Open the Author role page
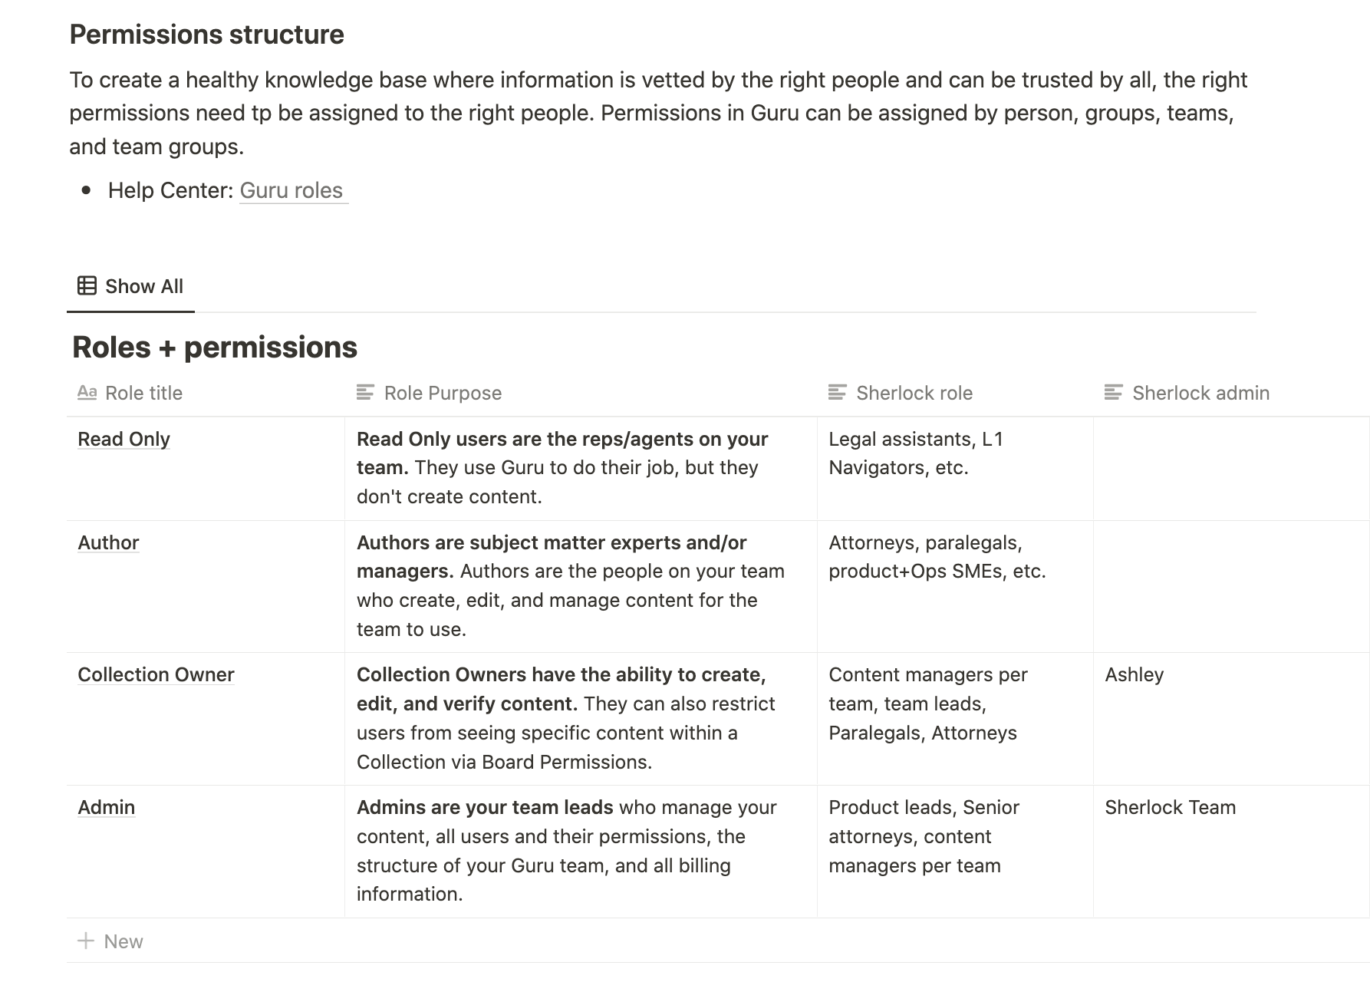1370x982 pixels. [x=108, y=542]
